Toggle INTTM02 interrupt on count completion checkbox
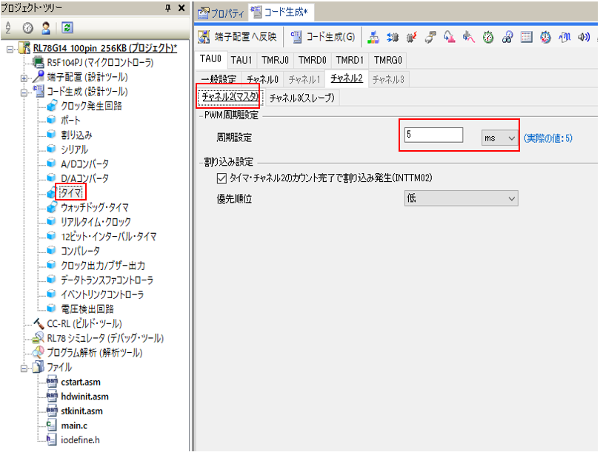603x455 pixels. pos(221,178)
